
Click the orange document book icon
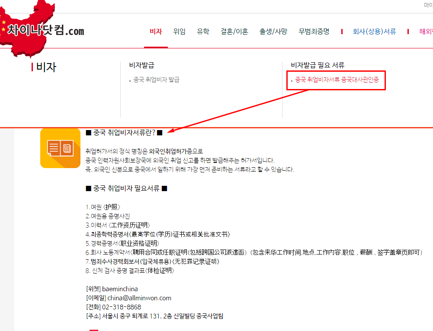[60, 148]
